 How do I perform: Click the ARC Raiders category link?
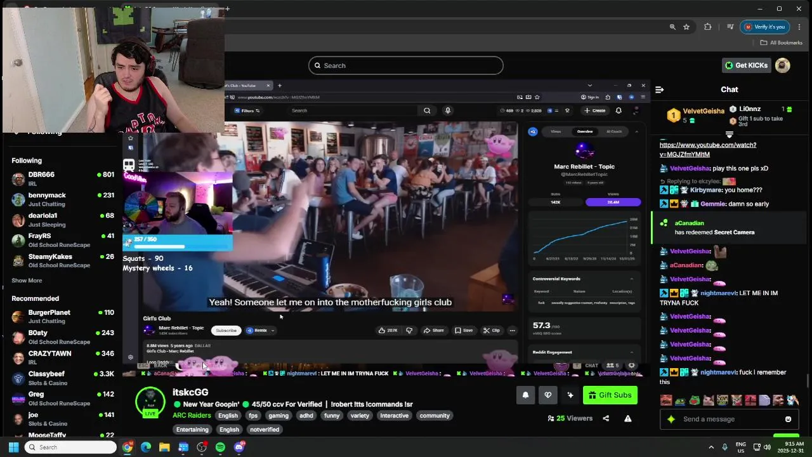pyautogui.click(x=192, y=416)
